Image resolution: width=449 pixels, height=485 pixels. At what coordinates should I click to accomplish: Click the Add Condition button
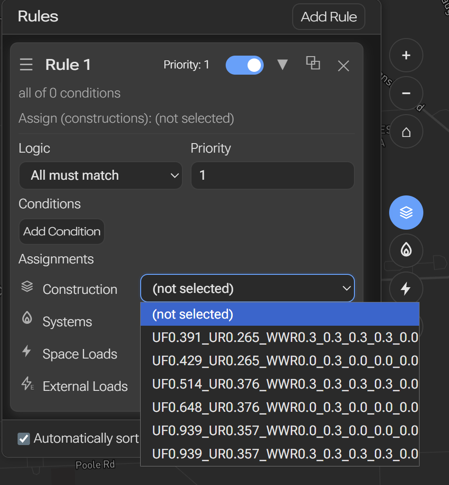coord(62,232)
